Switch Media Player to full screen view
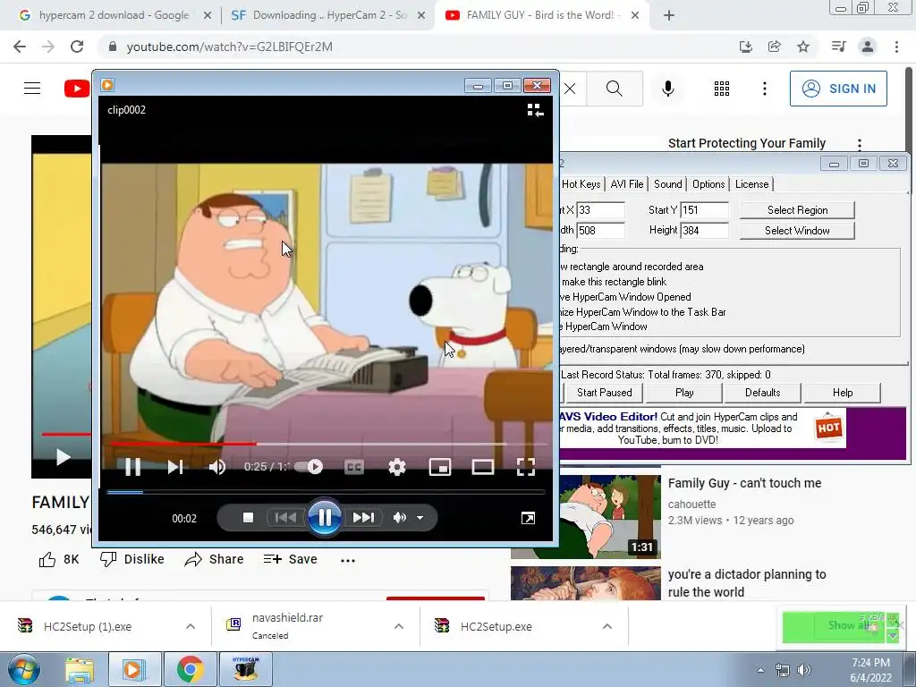Image resolution: width=916 pixels, height=687 pixels. coord(528,518)
